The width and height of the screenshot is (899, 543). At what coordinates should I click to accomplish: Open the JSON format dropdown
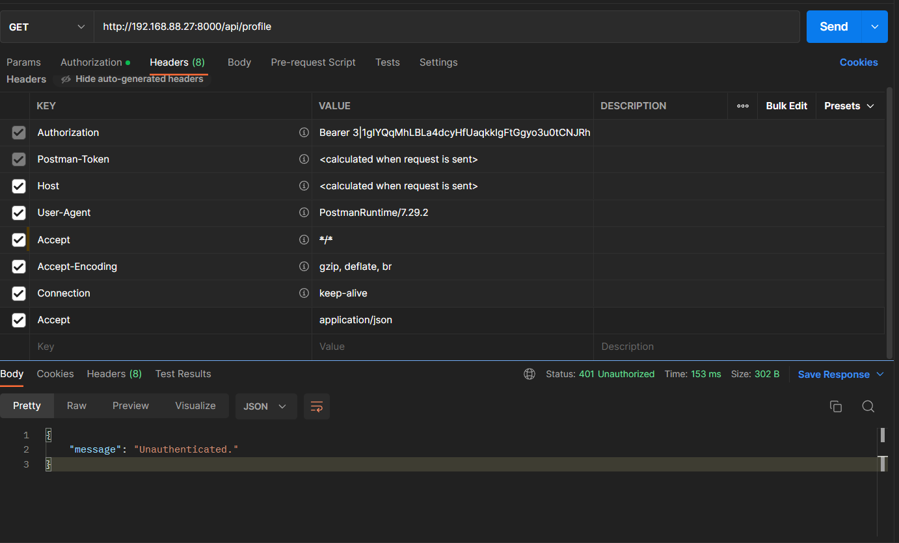click(x=266, y=406)
